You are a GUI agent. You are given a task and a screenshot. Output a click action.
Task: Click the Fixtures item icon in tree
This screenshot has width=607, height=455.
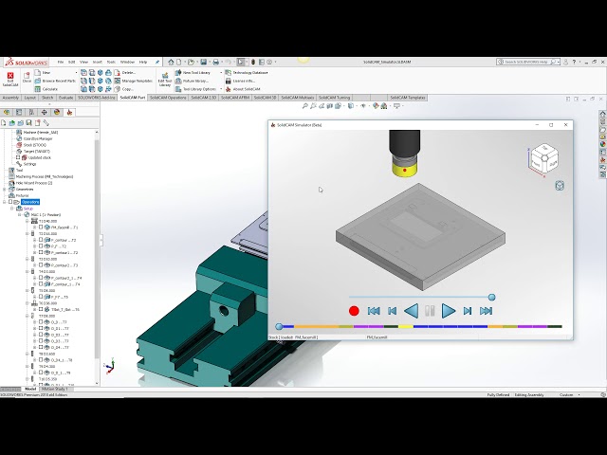pyautogui.click(x=11, y=196)
